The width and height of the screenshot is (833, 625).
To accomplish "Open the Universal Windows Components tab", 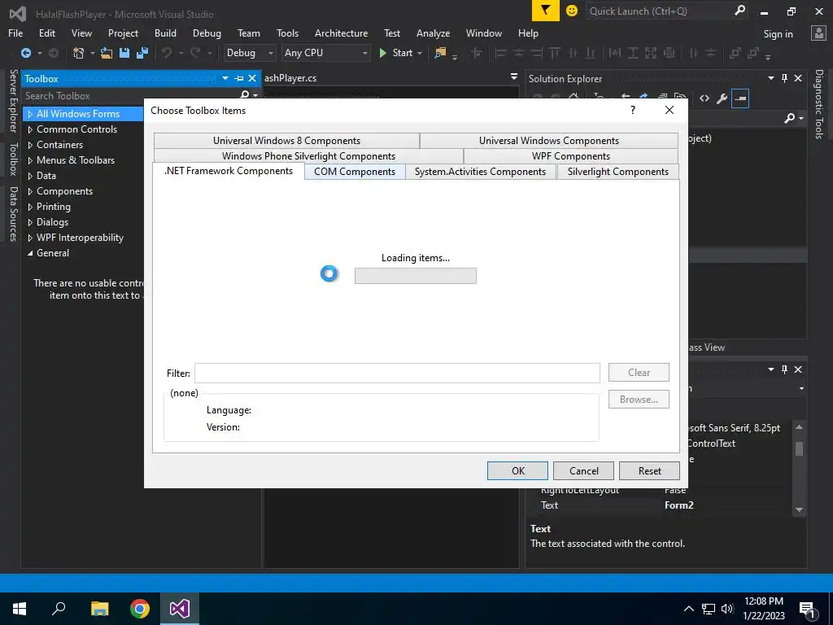I will click(x=549, y=141).
